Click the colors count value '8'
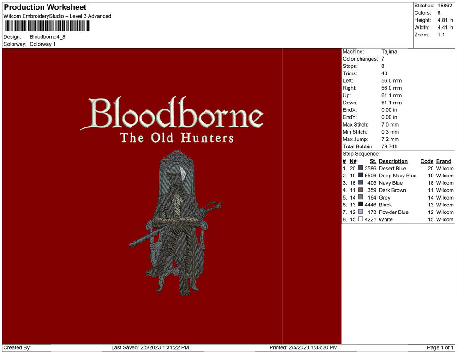Screen dimensions: 457x352 (439, 13)
